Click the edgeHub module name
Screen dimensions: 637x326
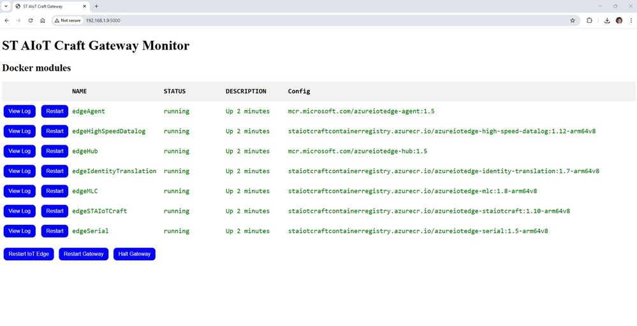click(85, 151)
